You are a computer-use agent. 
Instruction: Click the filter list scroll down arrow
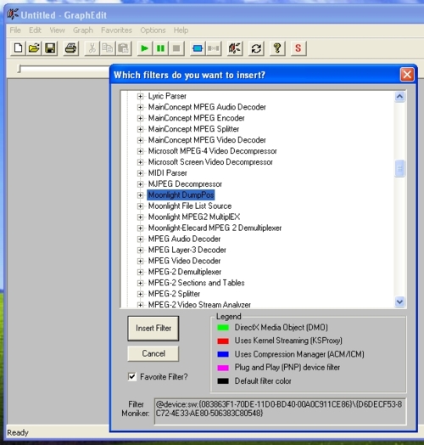pos(400,301)
